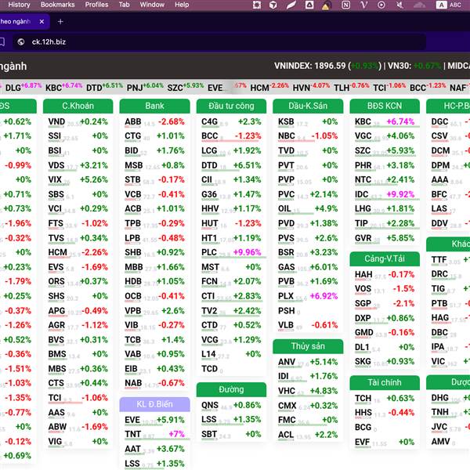Select the Bank sector header
Viewport: 470px width, 470px height.
coord(154,106)
